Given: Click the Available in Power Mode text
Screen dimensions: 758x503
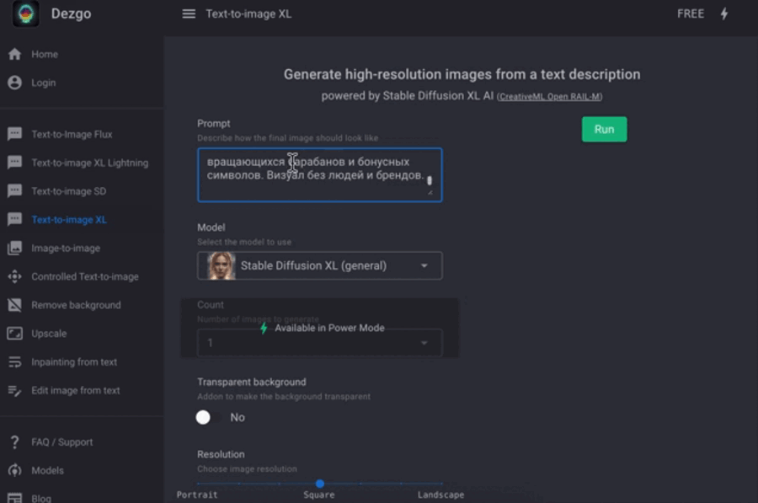Looking at the screenshot, I should 329,328.
